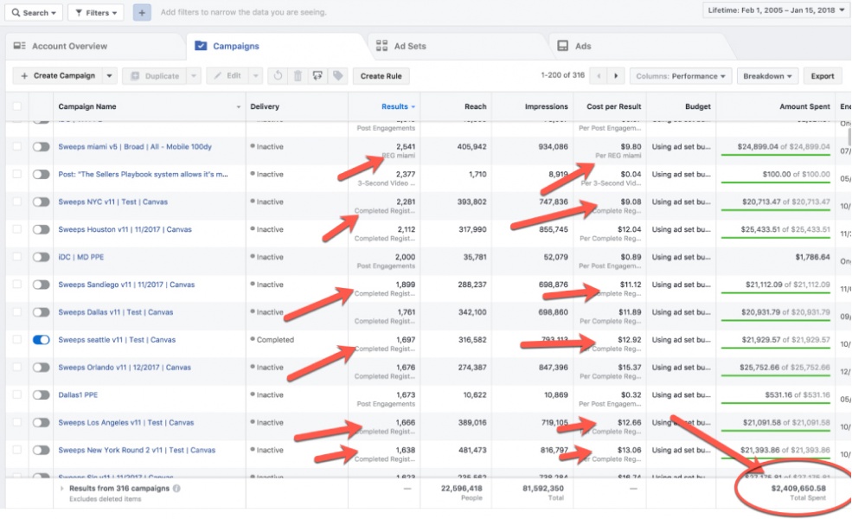Click the $1,786.64 amount spent cell
The image size is (852, 519).
click(812, 257)
